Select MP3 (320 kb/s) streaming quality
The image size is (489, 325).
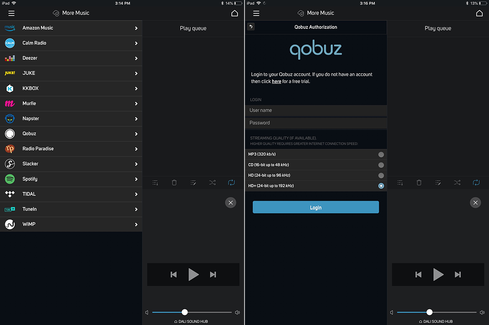tap(381, 155)
